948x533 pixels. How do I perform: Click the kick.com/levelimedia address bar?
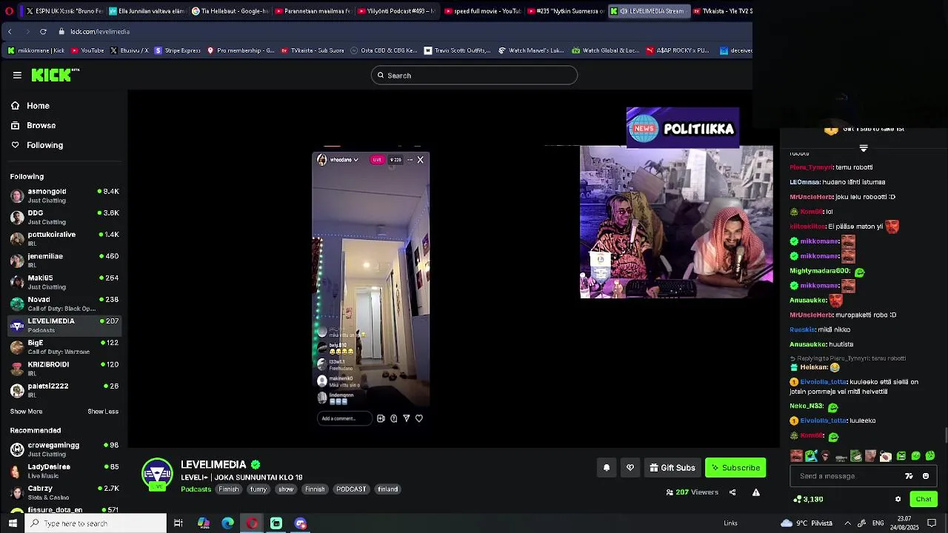coord(100,31)
